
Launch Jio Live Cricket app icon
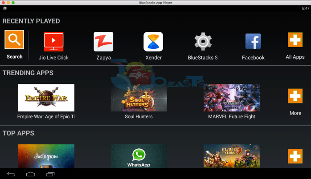tap(53, 42)
